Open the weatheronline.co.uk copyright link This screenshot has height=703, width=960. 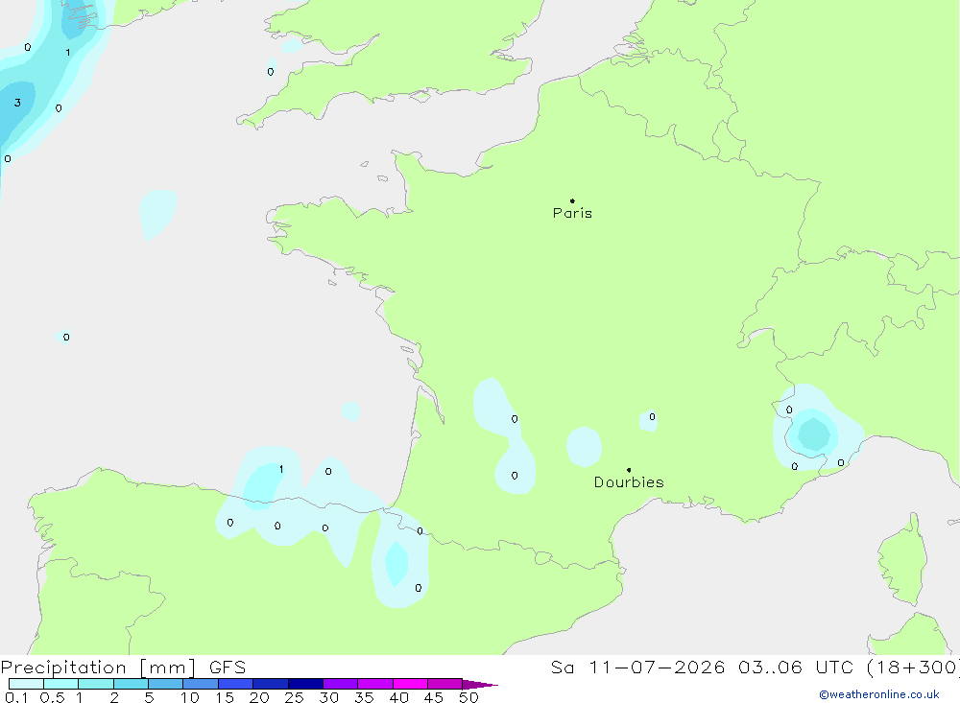[x=878, y=694]
